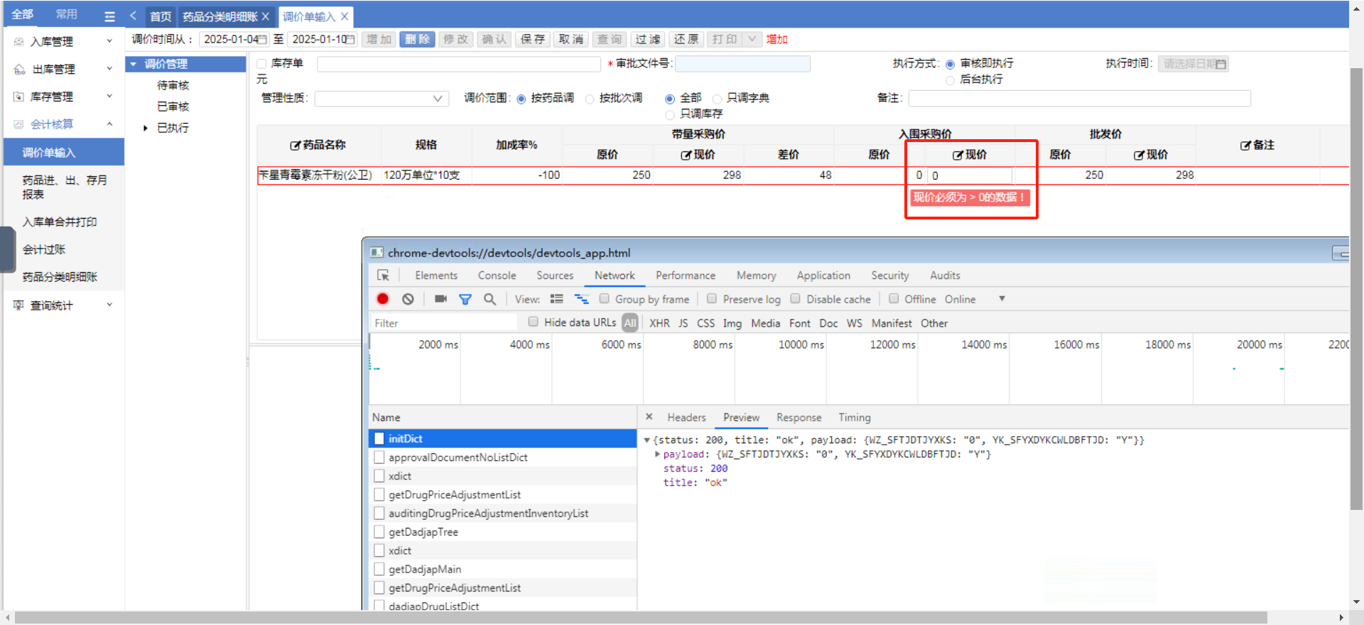1364x625 pixels.
Task: Click the 保存 button
Action: pyautogui.click(x=533, y=39)
